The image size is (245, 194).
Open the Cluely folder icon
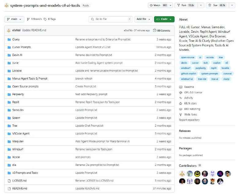coord(9,39)
